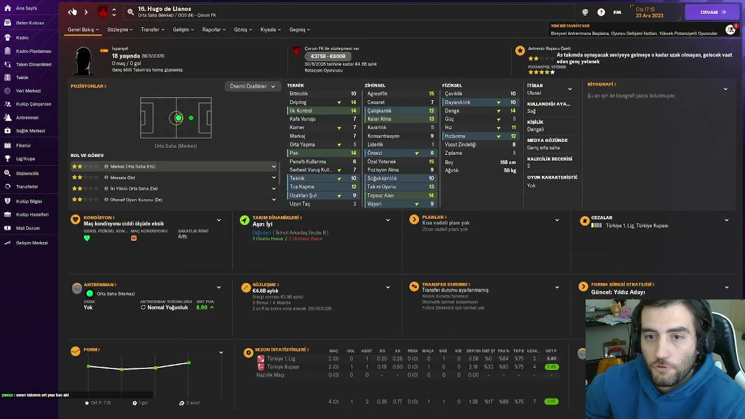Click the Takım Dinamikleri green icon
Image resolution: width=745 pixels, height=419 pixels.
click(x=244, y=220)
